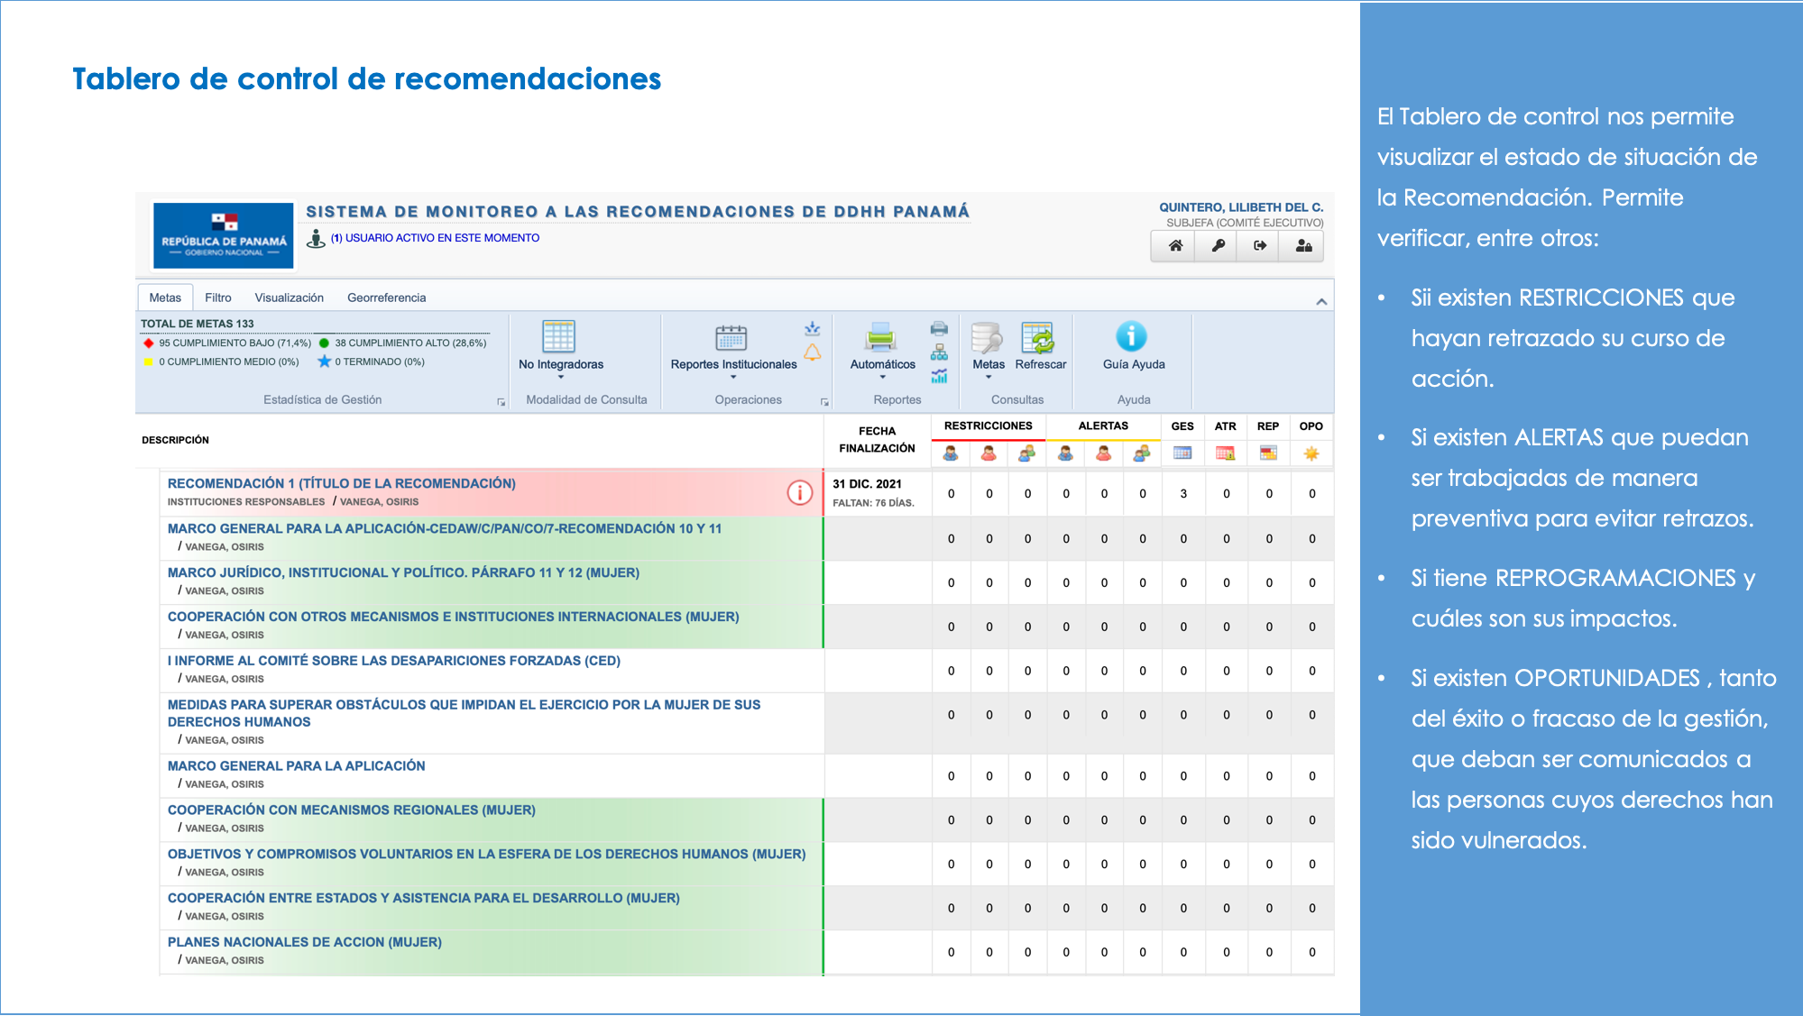Viewport: 1803px width, 1016px height.
Task: Open Marco Jurídico, Institucional y Político link
Action: pos(403,572)
